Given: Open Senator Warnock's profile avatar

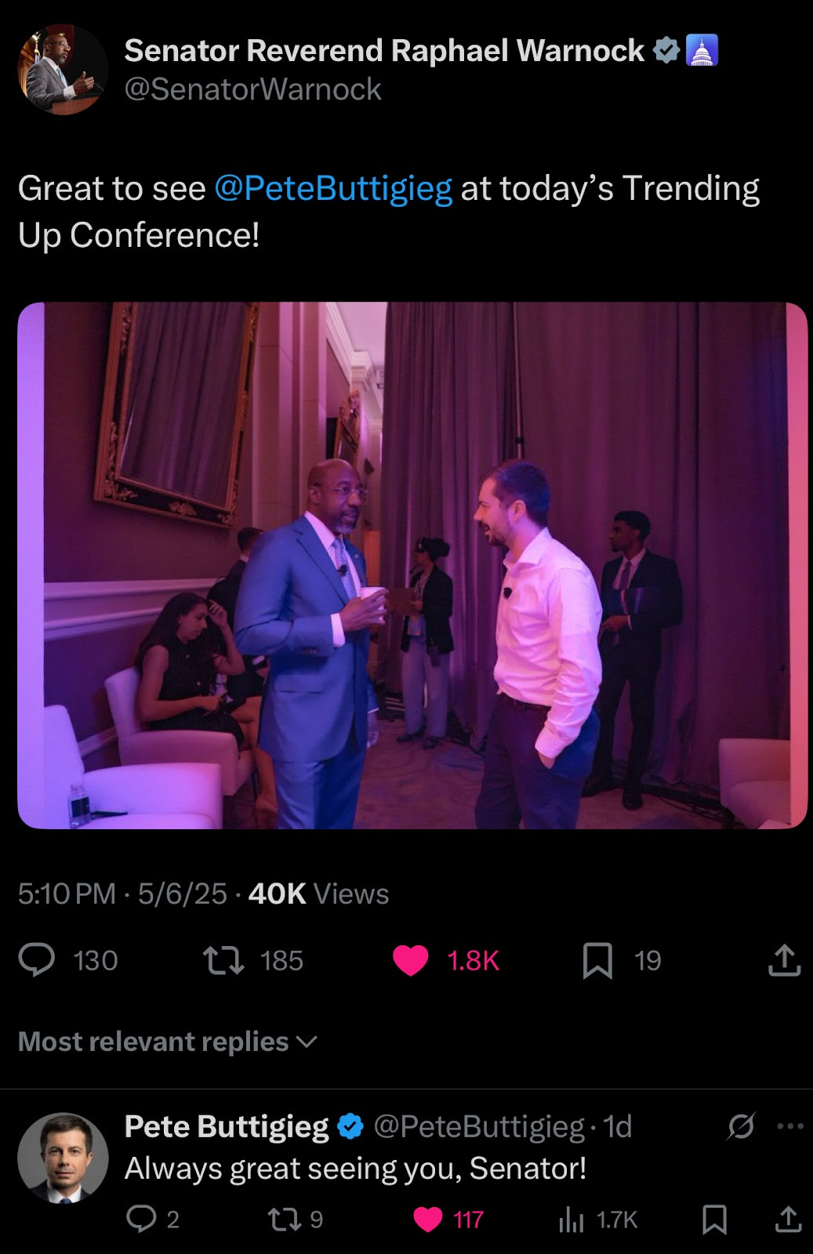Looking at the screenshot, I should (x=63, y=69).
